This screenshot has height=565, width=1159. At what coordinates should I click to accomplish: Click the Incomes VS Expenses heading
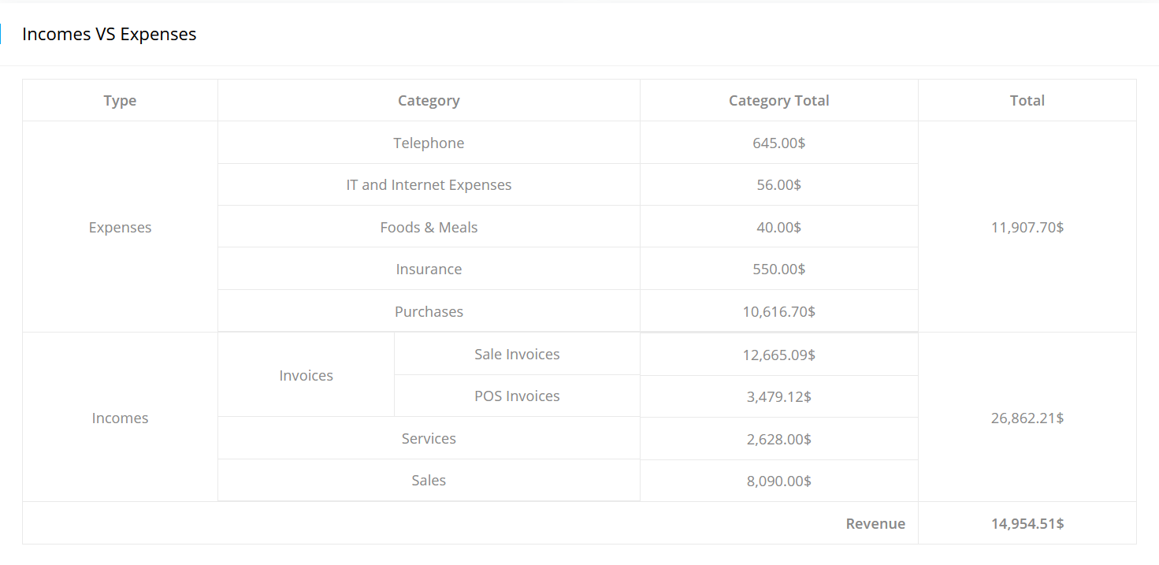coord(110,35)
